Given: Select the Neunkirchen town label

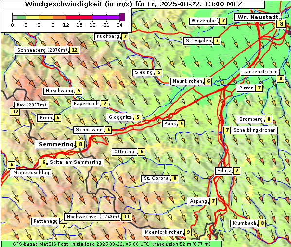Looking at the screenshot, I should pyautogui.click(x=187, y=81).
